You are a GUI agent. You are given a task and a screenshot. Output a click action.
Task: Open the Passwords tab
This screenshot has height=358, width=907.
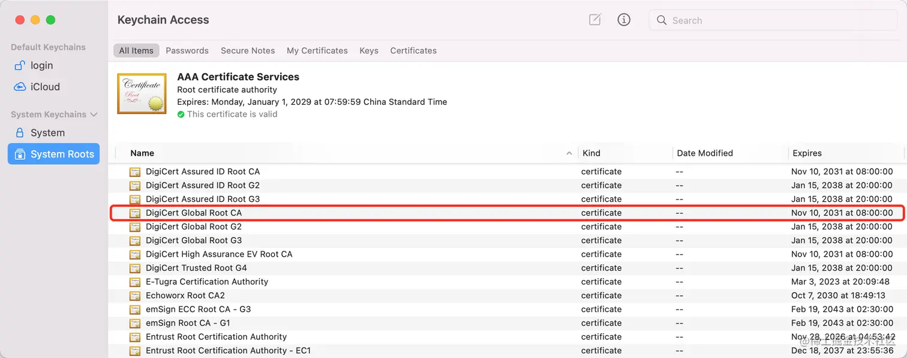click(x=187, y=51)
